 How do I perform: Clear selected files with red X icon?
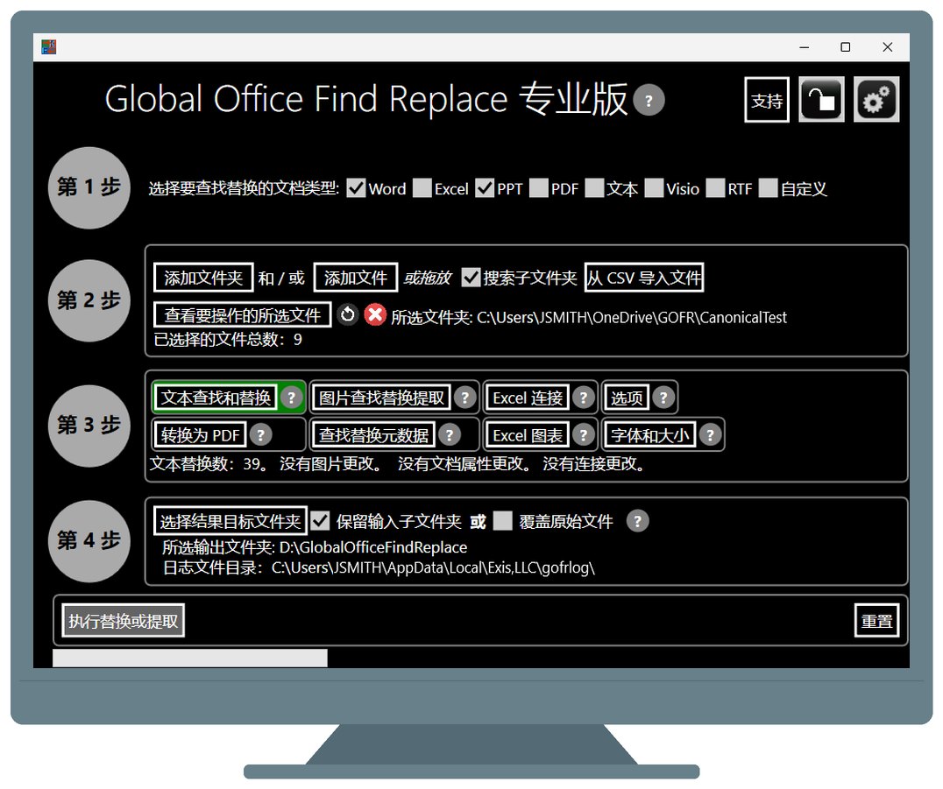pos(375,314)
